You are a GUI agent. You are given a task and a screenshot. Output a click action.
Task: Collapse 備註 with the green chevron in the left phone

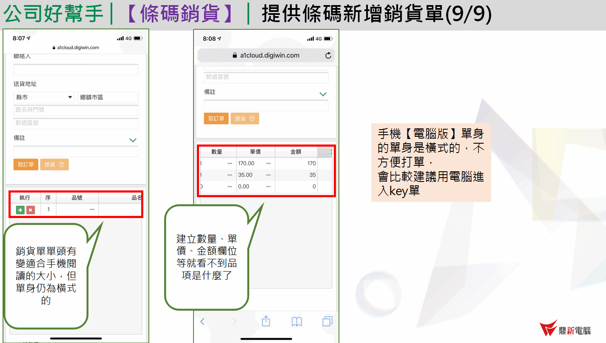click(x=133, y=140)
